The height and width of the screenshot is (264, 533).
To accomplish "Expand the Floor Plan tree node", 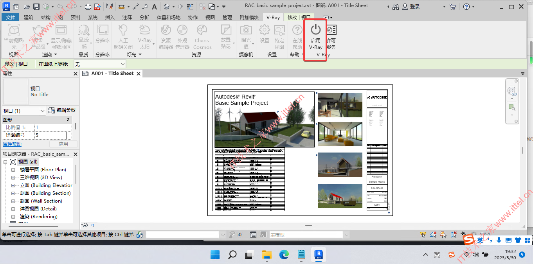I will (x=13, y=170).
